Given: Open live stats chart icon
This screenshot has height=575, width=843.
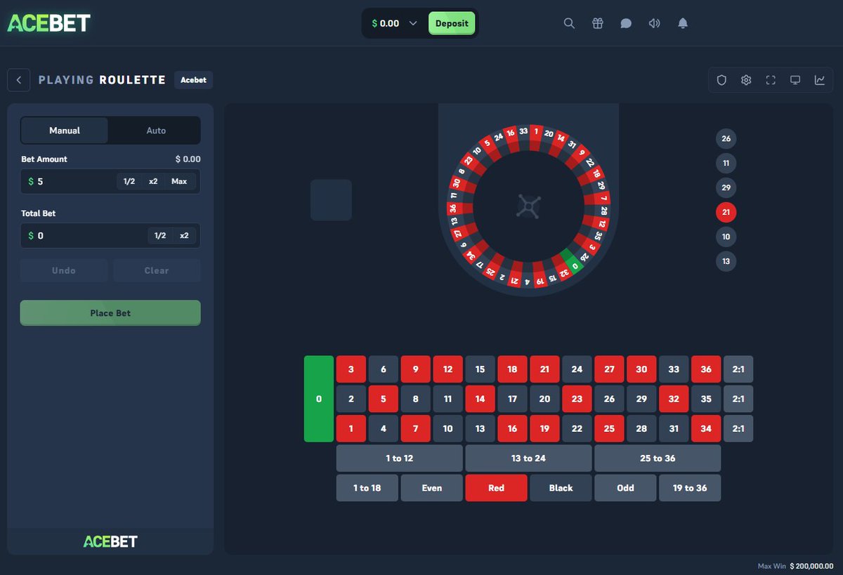Looking at the screenshot, I should (x=820, y=80).
